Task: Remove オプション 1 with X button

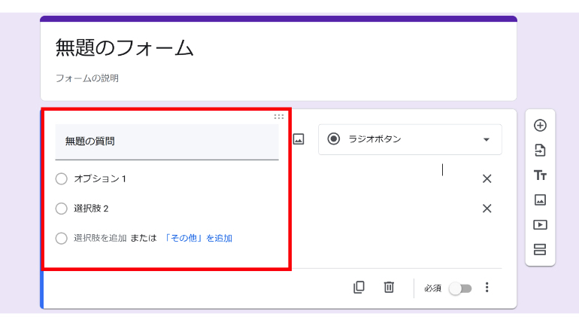Action: pyautogui.click(x=487, y=179)
